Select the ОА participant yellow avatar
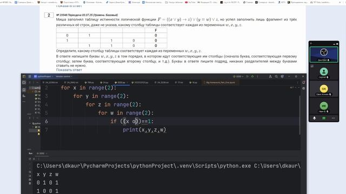The width and height of the screenshot is (346, 194). 324,88
